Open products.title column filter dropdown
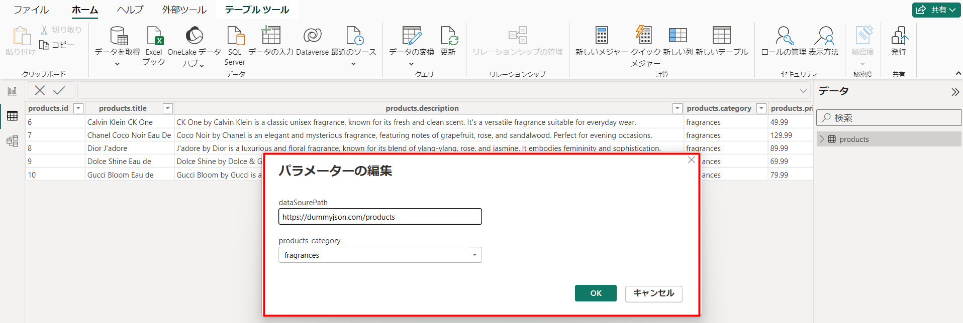This screenshot has height=323, width=963. point(168,108)
